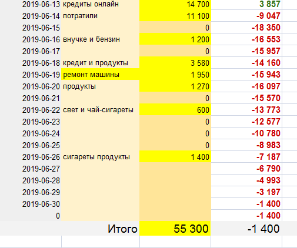The image size is (297, 248).
Task: Select the -16 097 balance cell
Action: point(246,86)
